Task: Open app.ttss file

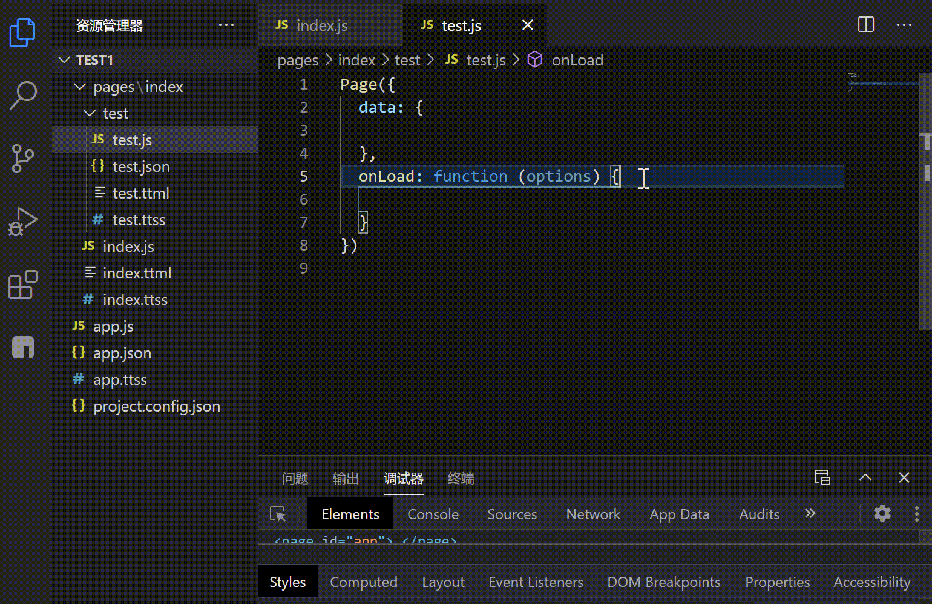Action: 155,379
